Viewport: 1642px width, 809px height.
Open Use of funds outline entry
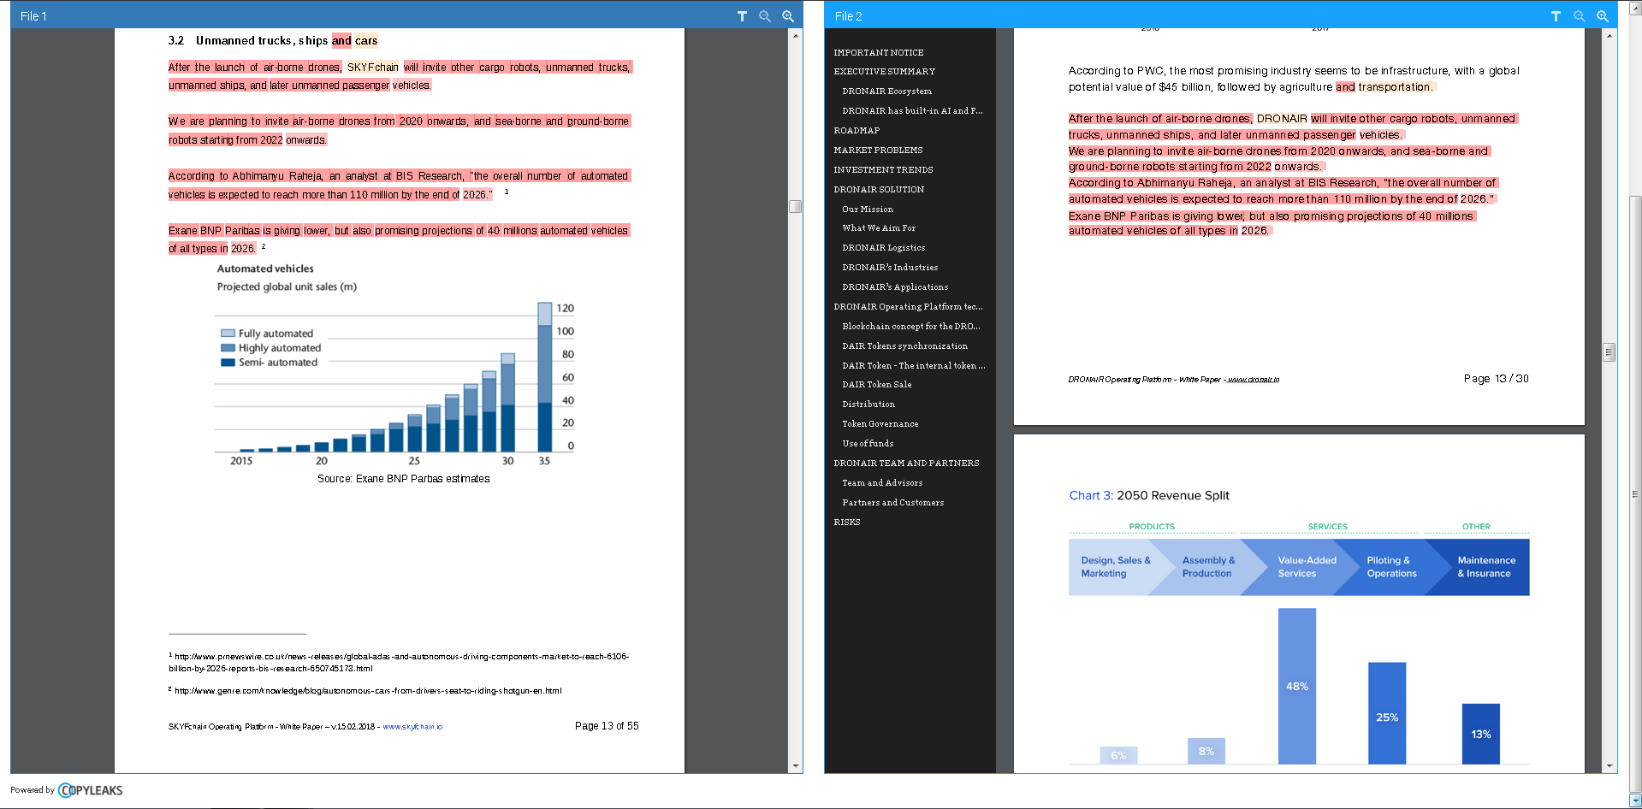[868, 444]
